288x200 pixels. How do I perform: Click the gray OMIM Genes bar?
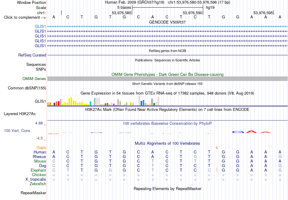167,79
